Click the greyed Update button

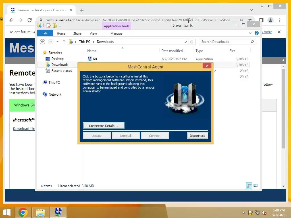click(97, 136)
